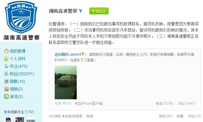Click the group icon beside 微群(10)
The height and width of the screenshot is (122, 203).
coord(6,81)
